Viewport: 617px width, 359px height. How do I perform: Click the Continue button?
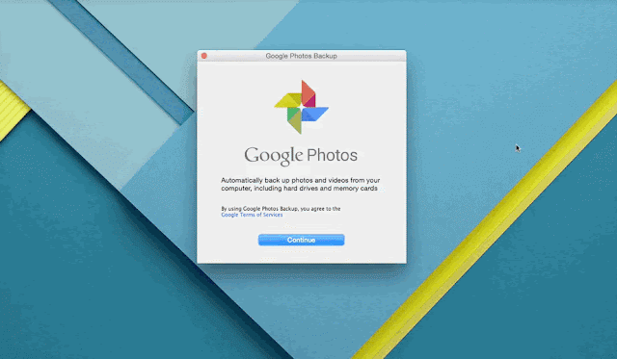point(301,240)
